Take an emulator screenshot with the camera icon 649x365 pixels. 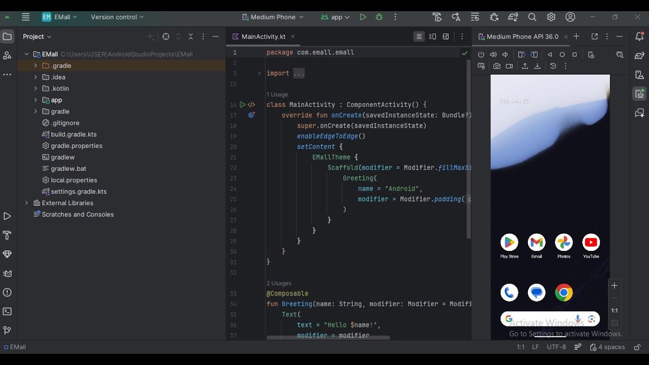point(497,66)
